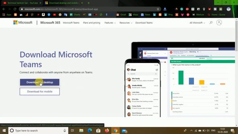Click the Download for mobile button
238x134 pixels.
40,92
